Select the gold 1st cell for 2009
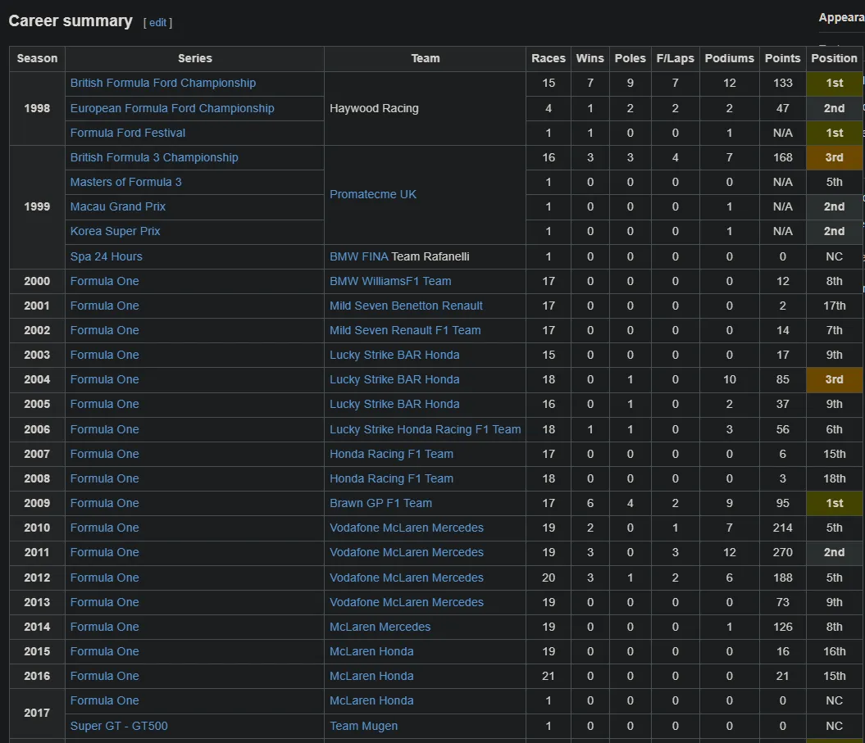The width and height of the screenshot is (865, 743). point(834,503)
